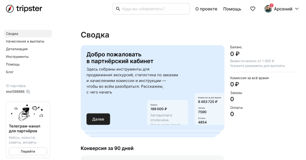
Task: Open the sidebar Помощь item
Action: (x=13, y=64)
